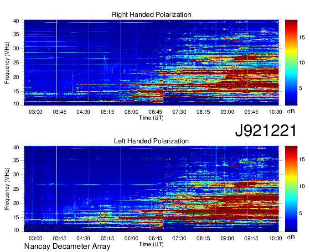This screenshot has height=252, width=310.
Task: Click '03:00' time tick under Right Handed plot
Action: click(x=36, y=112)
